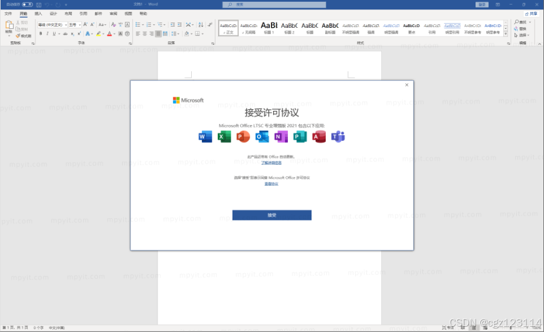Switch to the 布局 ribbon tab

[x=68, y=14]
